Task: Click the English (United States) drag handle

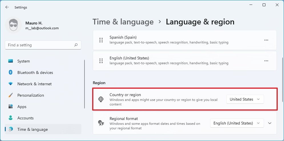Action: 101,61
